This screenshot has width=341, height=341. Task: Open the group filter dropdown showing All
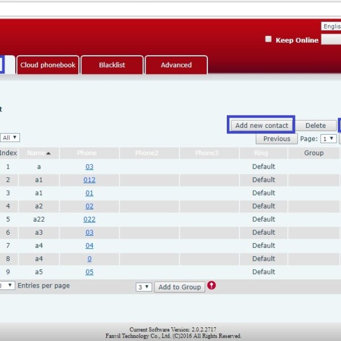(x=10, y=138)
